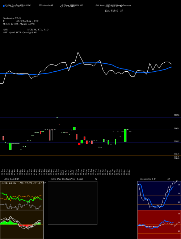Click the 'Stochastics & R SI' panel title

(x=155, y=179)
